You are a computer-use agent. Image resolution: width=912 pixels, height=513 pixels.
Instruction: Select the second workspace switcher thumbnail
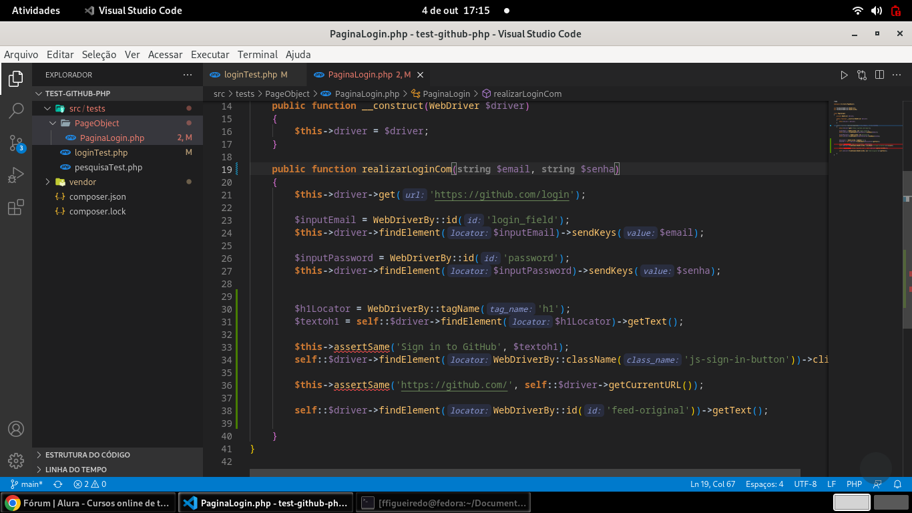(891, 502)
